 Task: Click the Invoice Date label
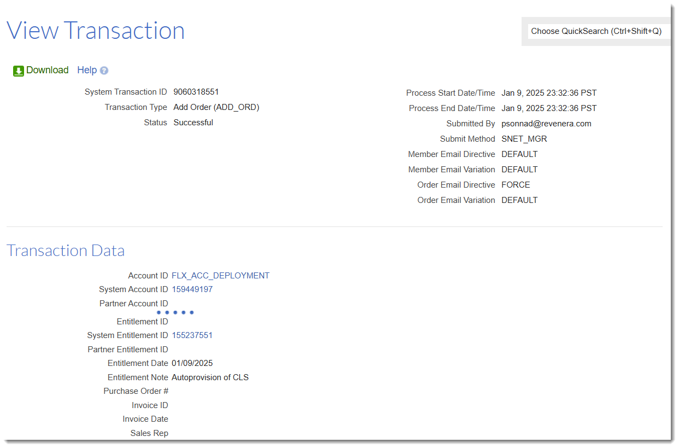[145, 419]
